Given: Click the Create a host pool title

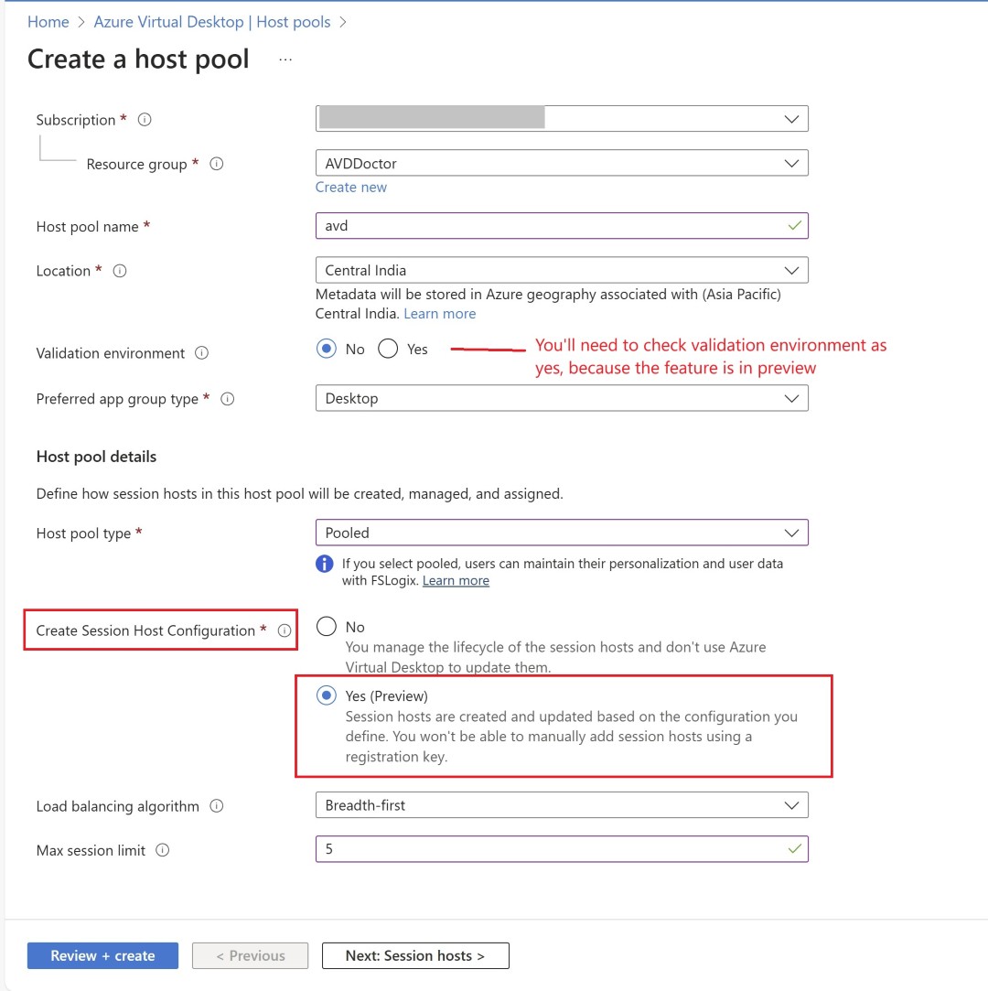Looking at the screenshot, I should [138, 59].
